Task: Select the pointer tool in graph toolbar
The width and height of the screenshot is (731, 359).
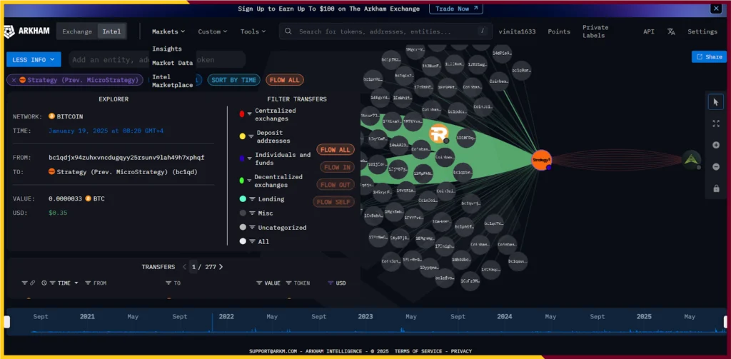Action: click(715, 101)
